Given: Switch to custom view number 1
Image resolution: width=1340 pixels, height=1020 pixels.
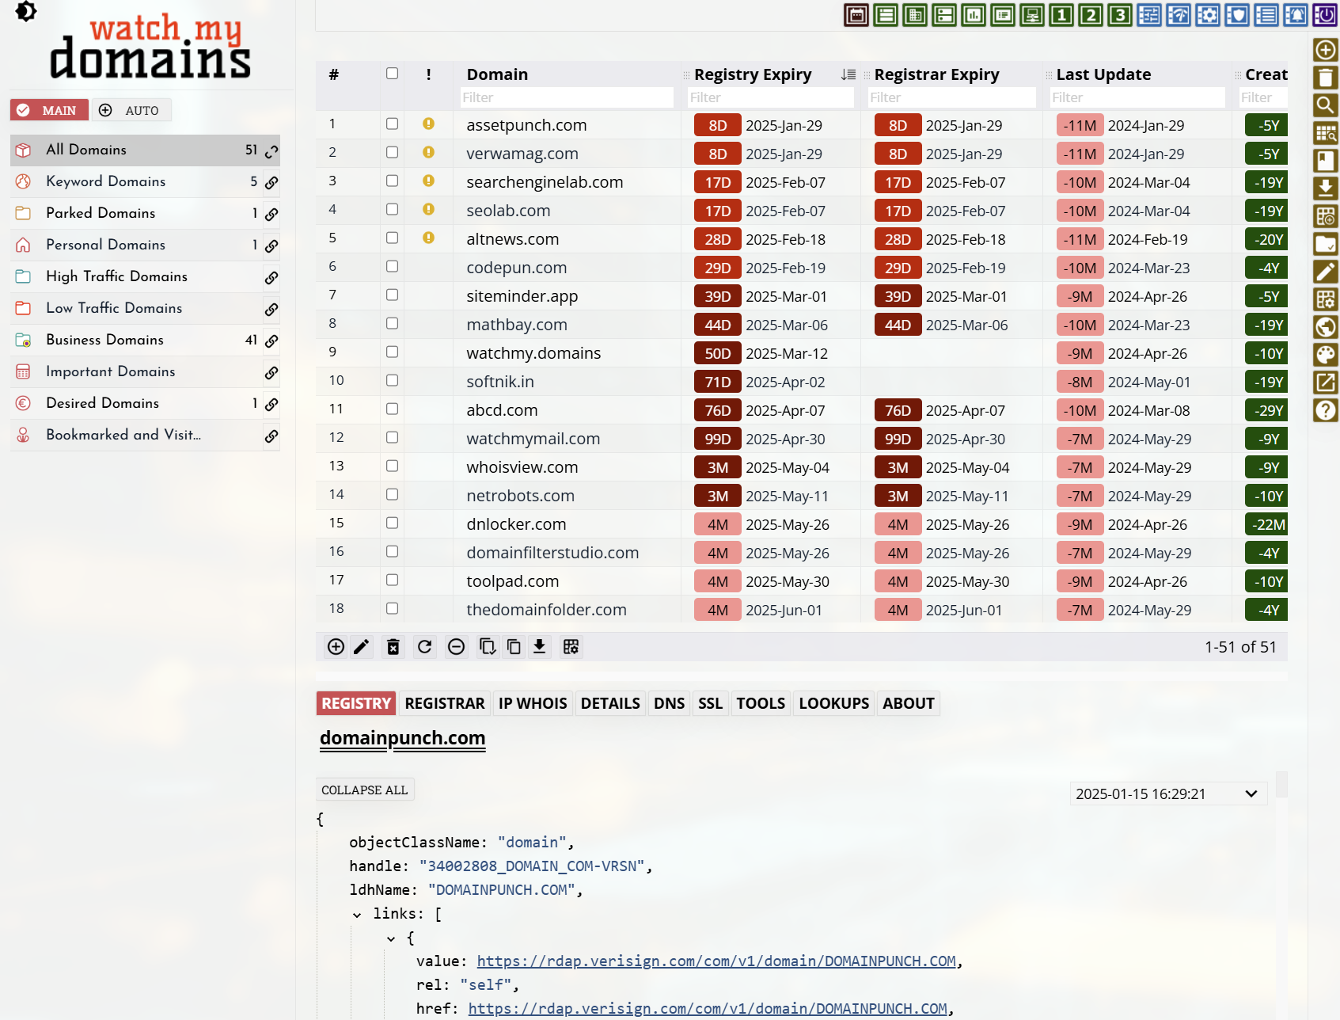Looking at the screenshot, I should [x=1061, y=15].
